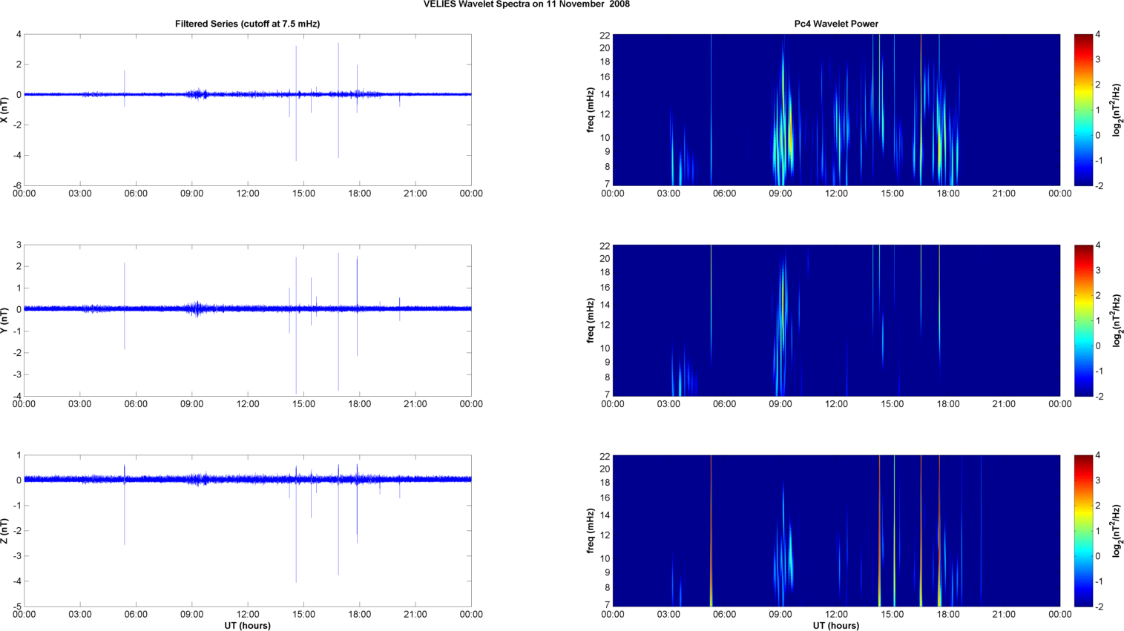Screen dimensions: 1124x631
Task: Click the 'Z (nT)' axis label
Action: [x=4, y=531]
